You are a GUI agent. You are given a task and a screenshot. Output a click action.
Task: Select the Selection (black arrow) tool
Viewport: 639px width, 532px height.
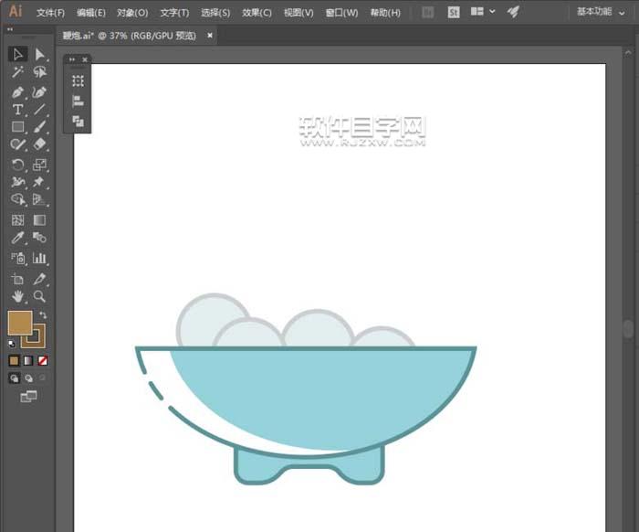(17, 55)
